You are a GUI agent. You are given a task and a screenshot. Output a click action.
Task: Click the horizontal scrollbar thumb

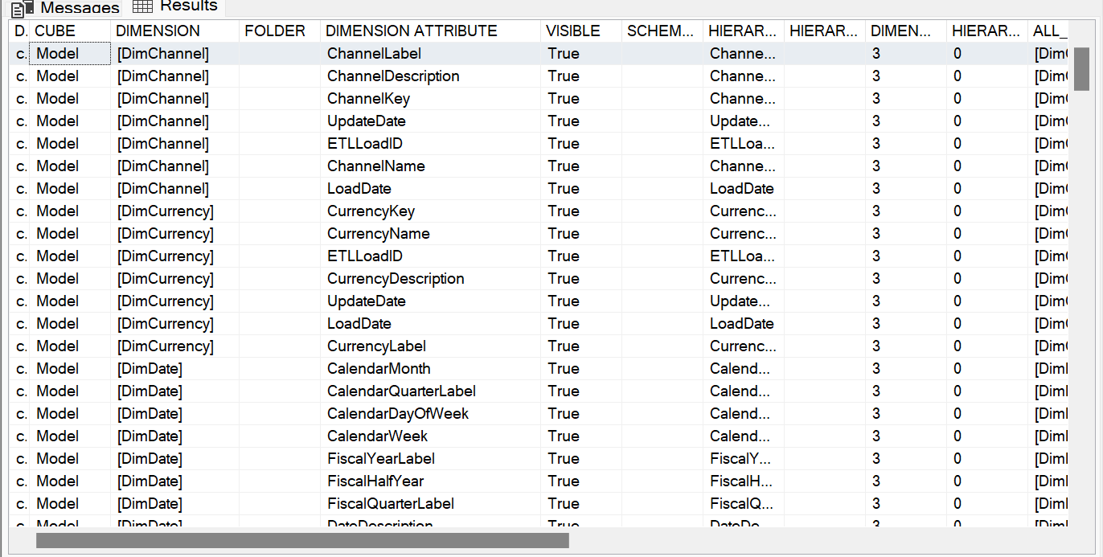coord(302,540)
